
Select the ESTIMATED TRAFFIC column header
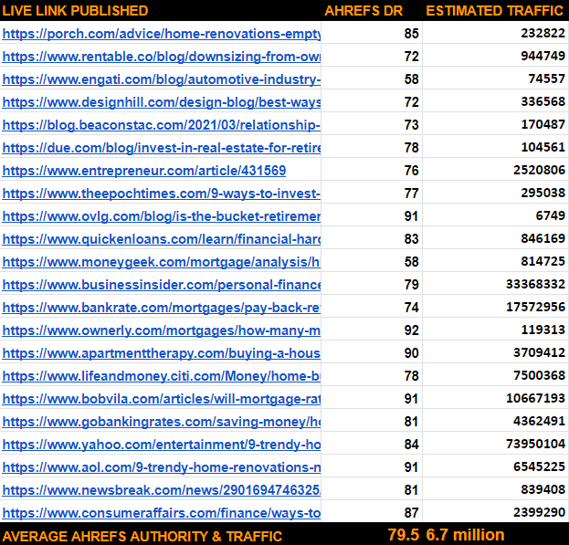pos(495,11)
